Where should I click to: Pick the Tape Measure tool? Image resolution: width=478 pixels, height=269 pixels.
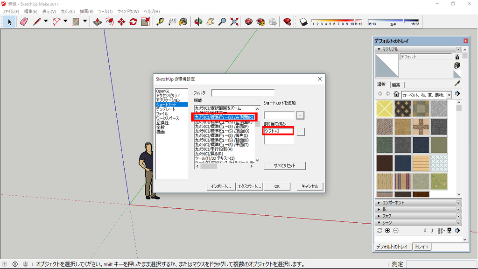pos(160,22)
